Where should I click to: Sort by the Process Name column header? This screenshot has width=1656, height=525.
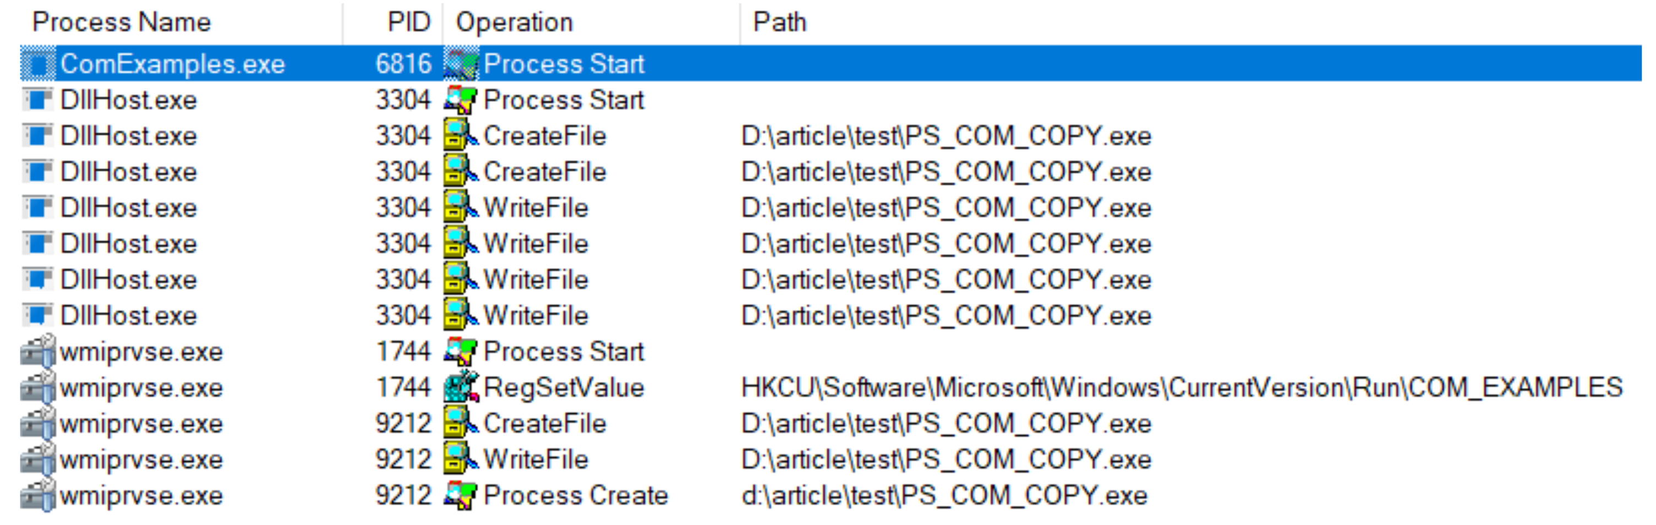122,23
